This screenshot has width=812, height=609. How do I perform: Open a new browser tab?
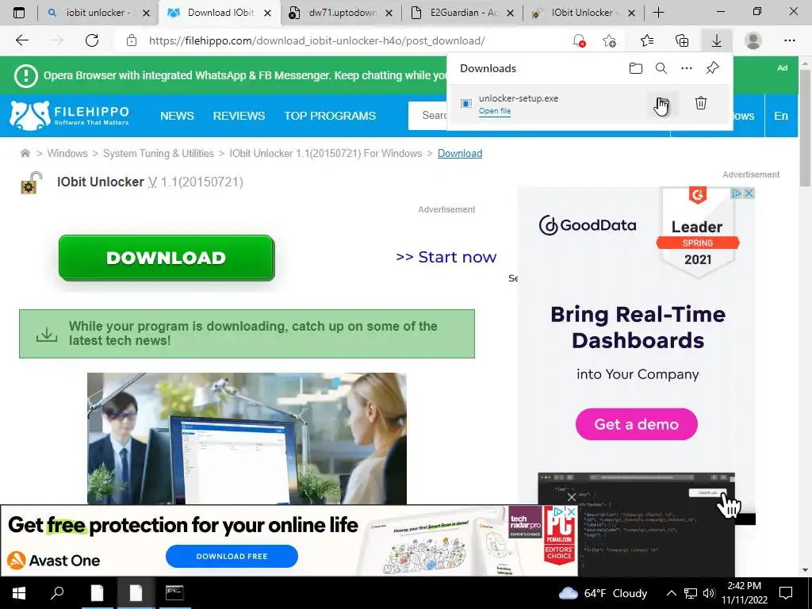click(658, 13)
